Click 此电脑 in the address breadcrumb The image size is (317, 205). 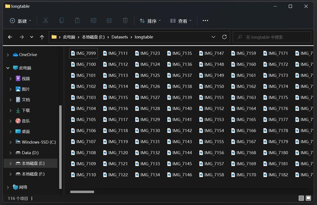(69, 37)
